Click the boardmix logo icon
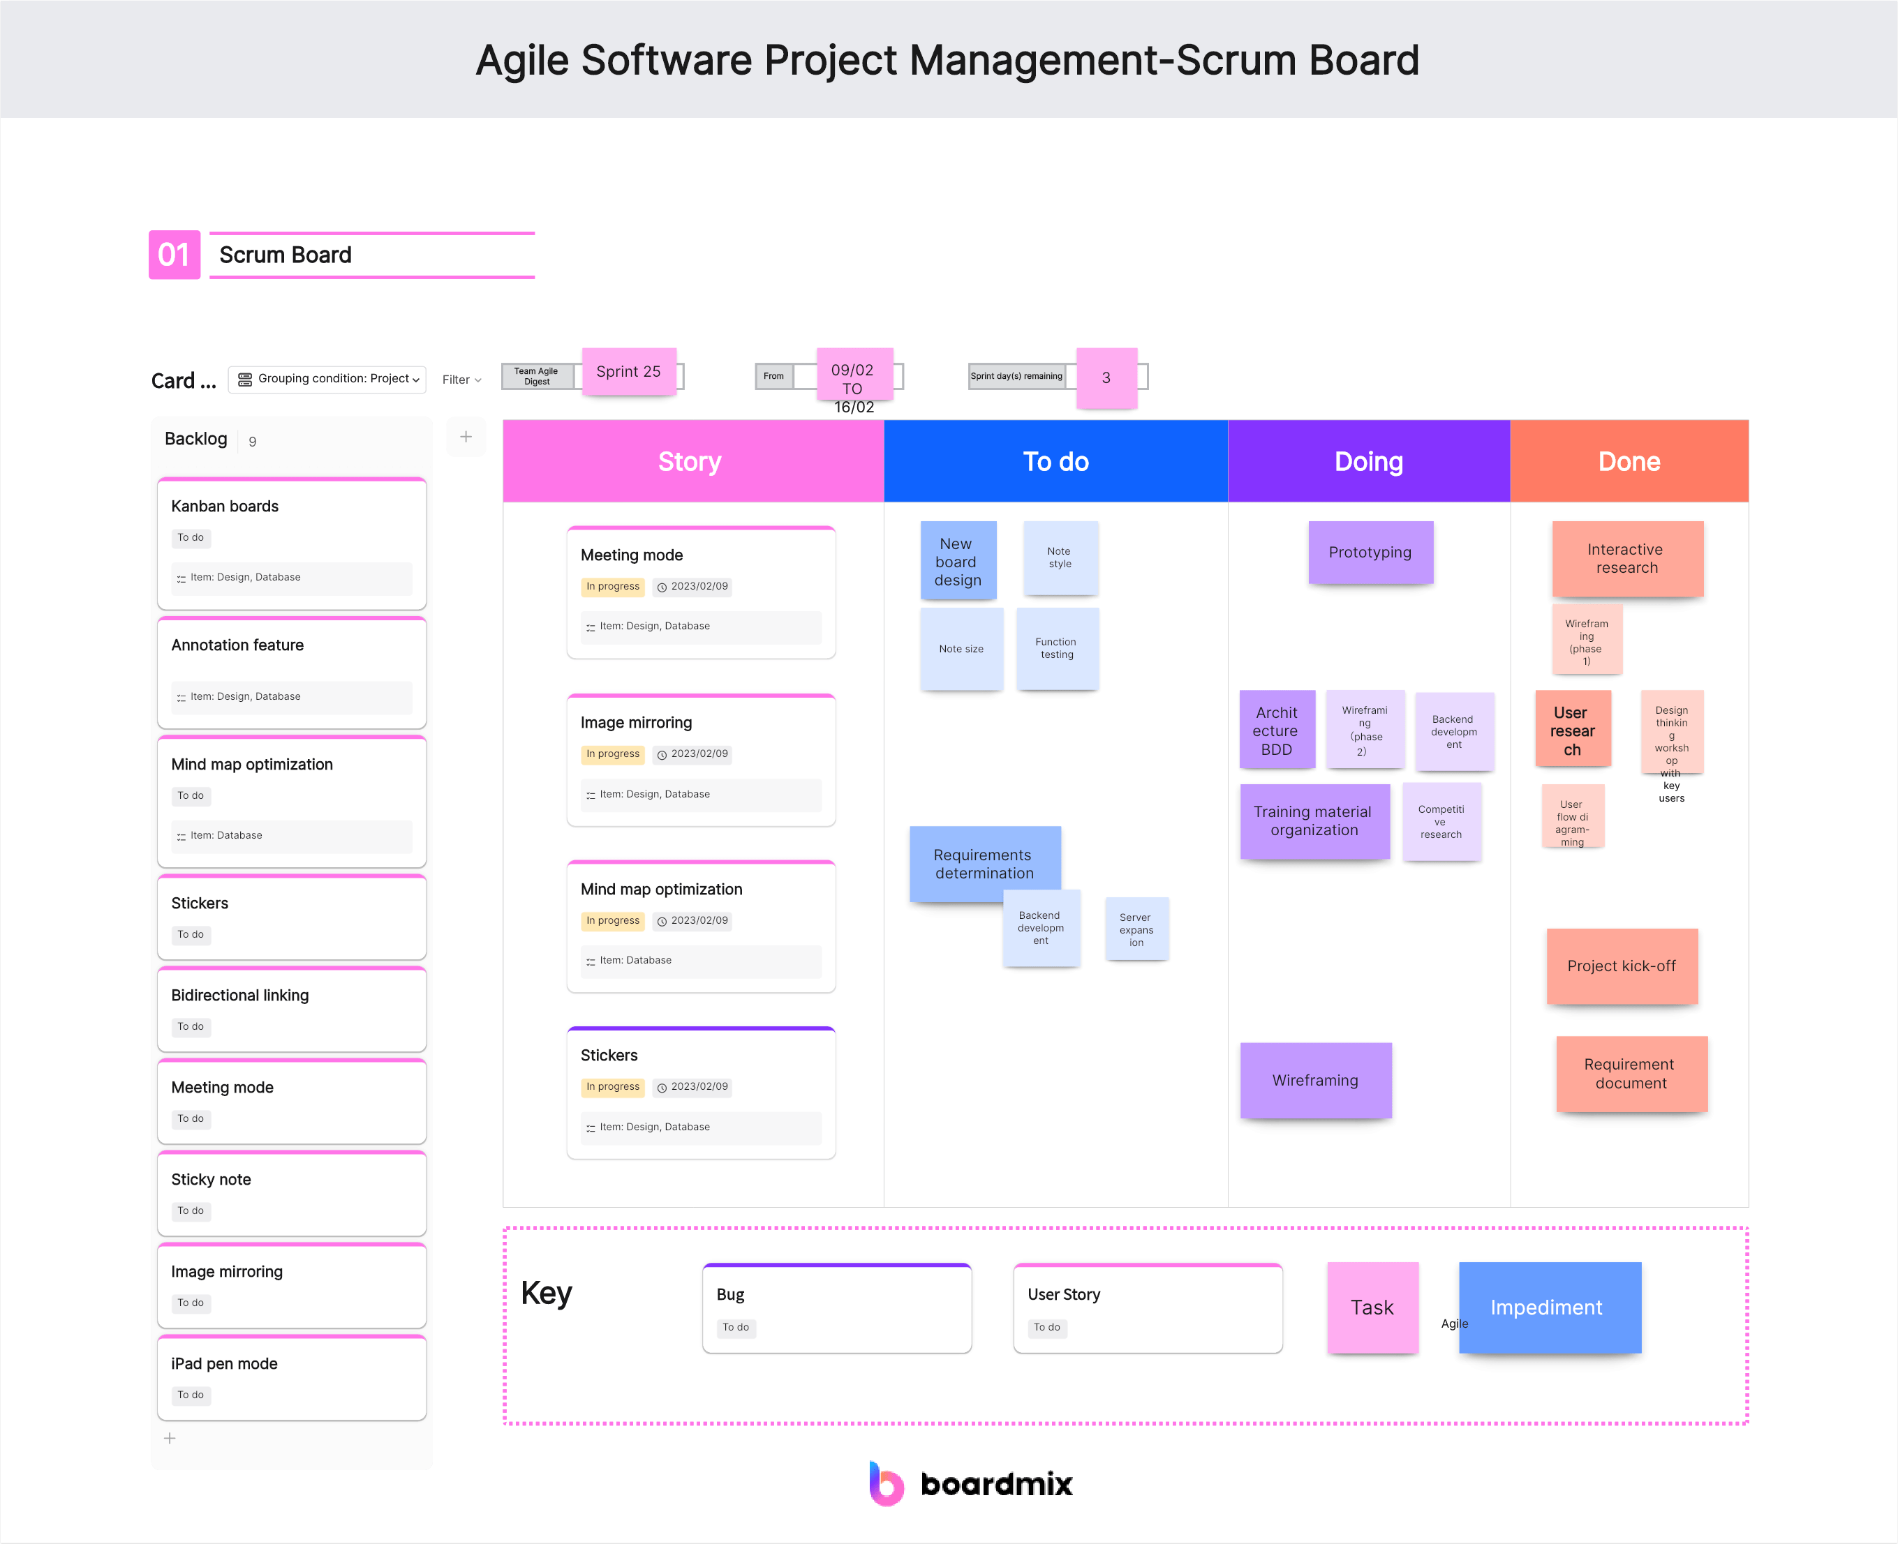Image resolution: width=1898 pixels, height=1544 pixels. click(x=887, y=1483)
